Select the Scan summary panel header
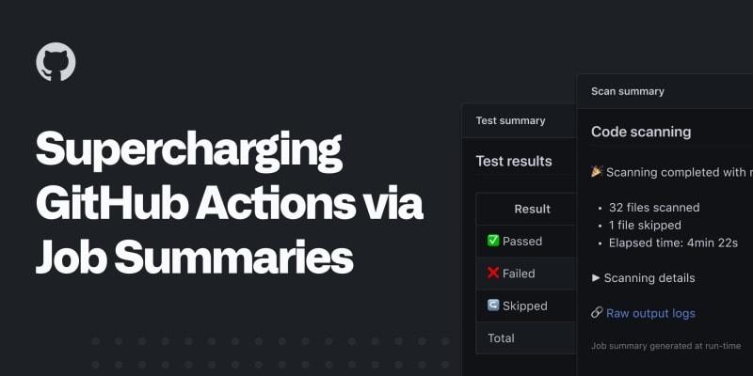Screen dimensions: 753x376 [627, 91]
